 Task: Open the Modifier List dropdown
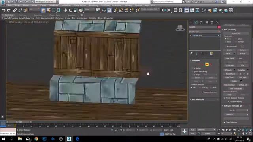click(205, 32)
